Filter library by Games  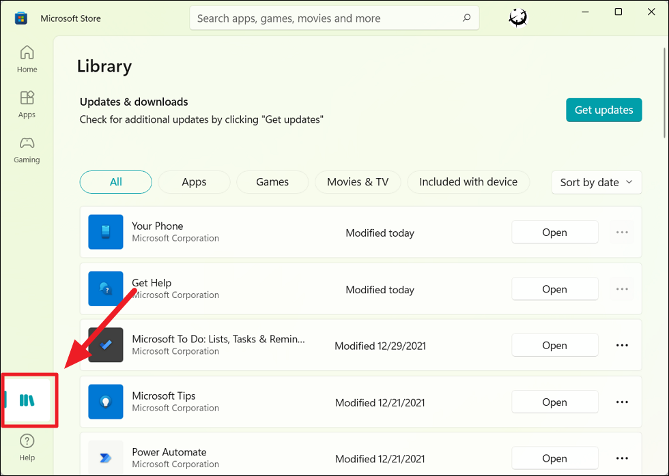coord(272,182)
